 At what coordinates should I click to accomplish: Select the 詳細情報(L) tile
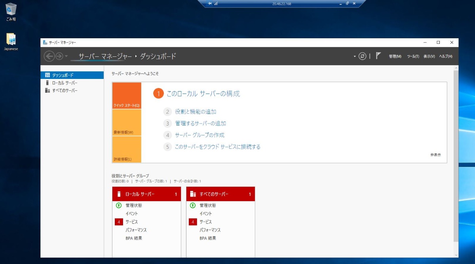(x=127, y=150)
